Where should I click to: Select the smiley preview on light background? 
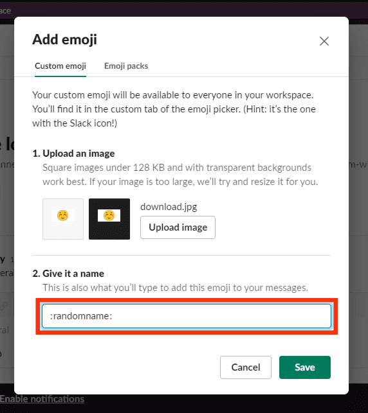tap(63, 219)
